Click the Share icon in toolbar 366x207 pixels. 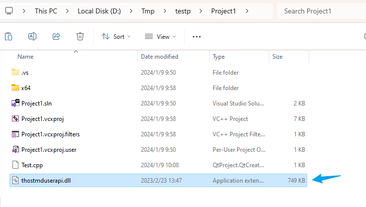[x=56, y=36]
